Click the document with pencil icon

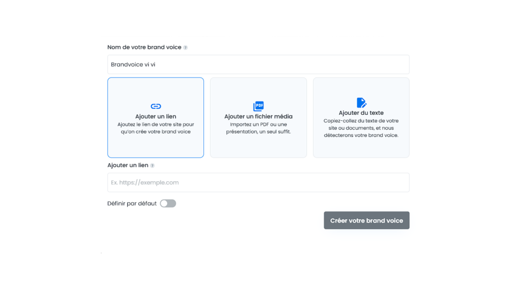click(361, 103)
